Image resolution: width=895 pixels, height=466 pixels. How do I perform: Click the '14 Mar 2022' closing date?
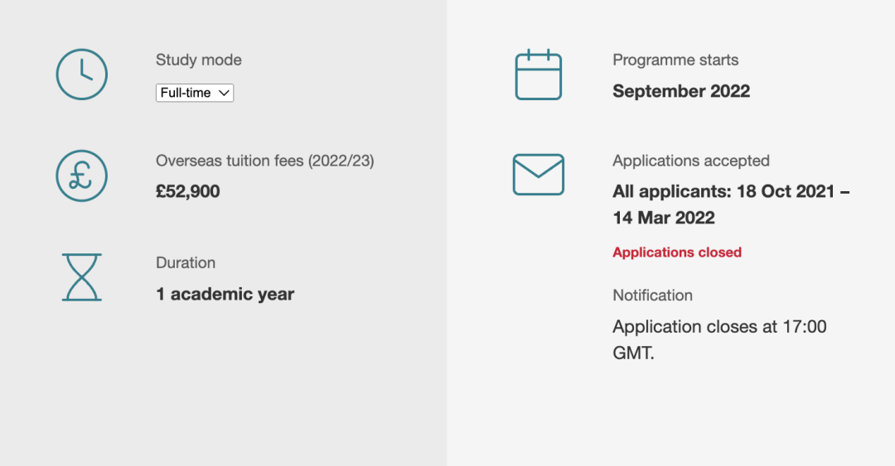[x=664, y=219]
